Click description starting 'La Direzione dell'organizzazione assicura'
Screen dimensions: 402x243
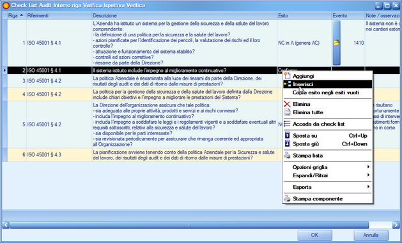184,124
